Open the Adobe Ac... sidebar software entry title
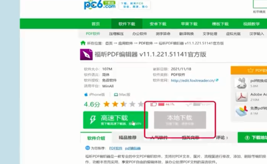 (258, 94)
